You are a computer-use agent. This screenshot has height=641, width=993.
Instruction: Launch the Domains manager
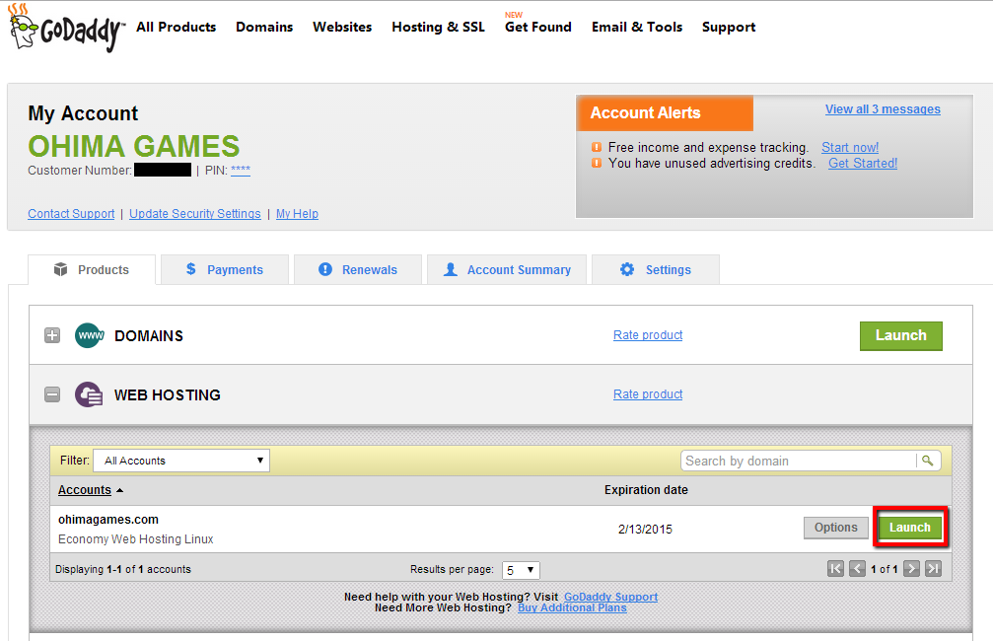(900, 335)
